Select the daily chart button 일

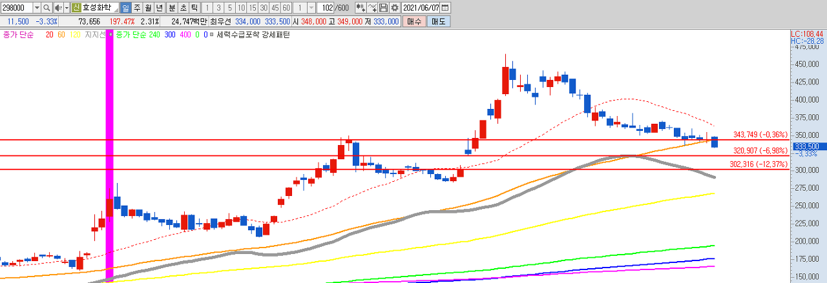pos(125,8)
